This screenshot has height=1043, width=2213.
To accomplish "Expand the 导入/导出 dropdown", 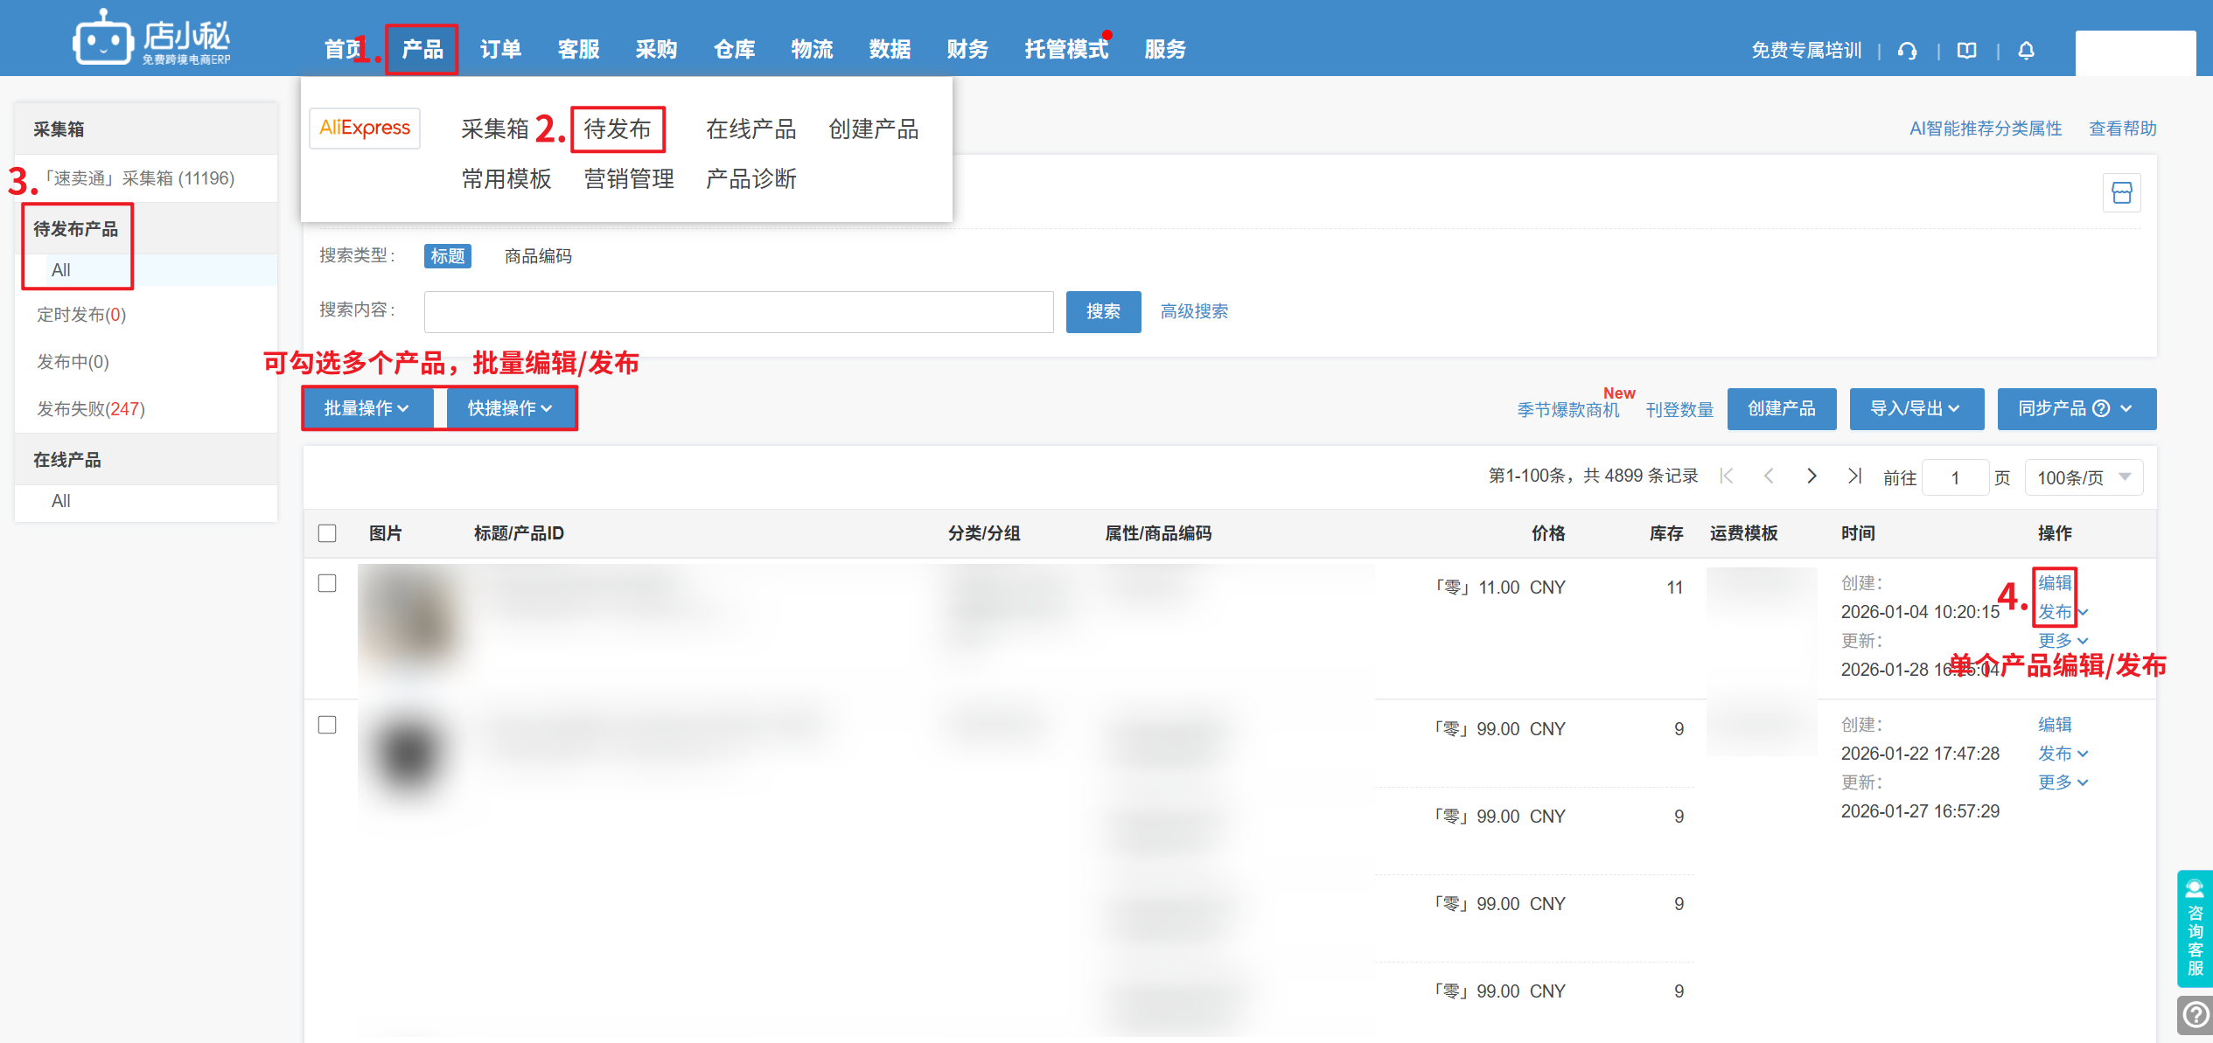I will coord(1916,408).
